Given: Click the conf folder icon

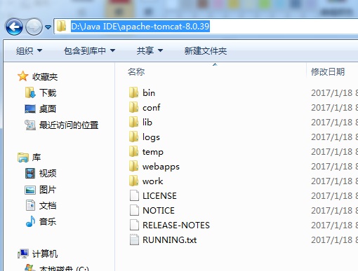Looking at the screenshot, I should (134, 107).
